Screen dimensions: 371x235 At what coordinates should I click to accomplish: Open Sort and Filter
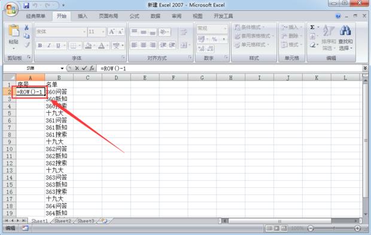(x=329, y=38)
